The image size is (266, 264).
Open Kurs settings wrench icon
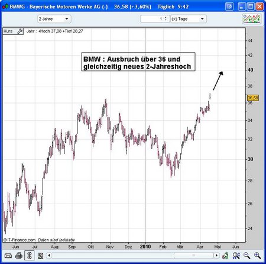click(x=20, y=31)
